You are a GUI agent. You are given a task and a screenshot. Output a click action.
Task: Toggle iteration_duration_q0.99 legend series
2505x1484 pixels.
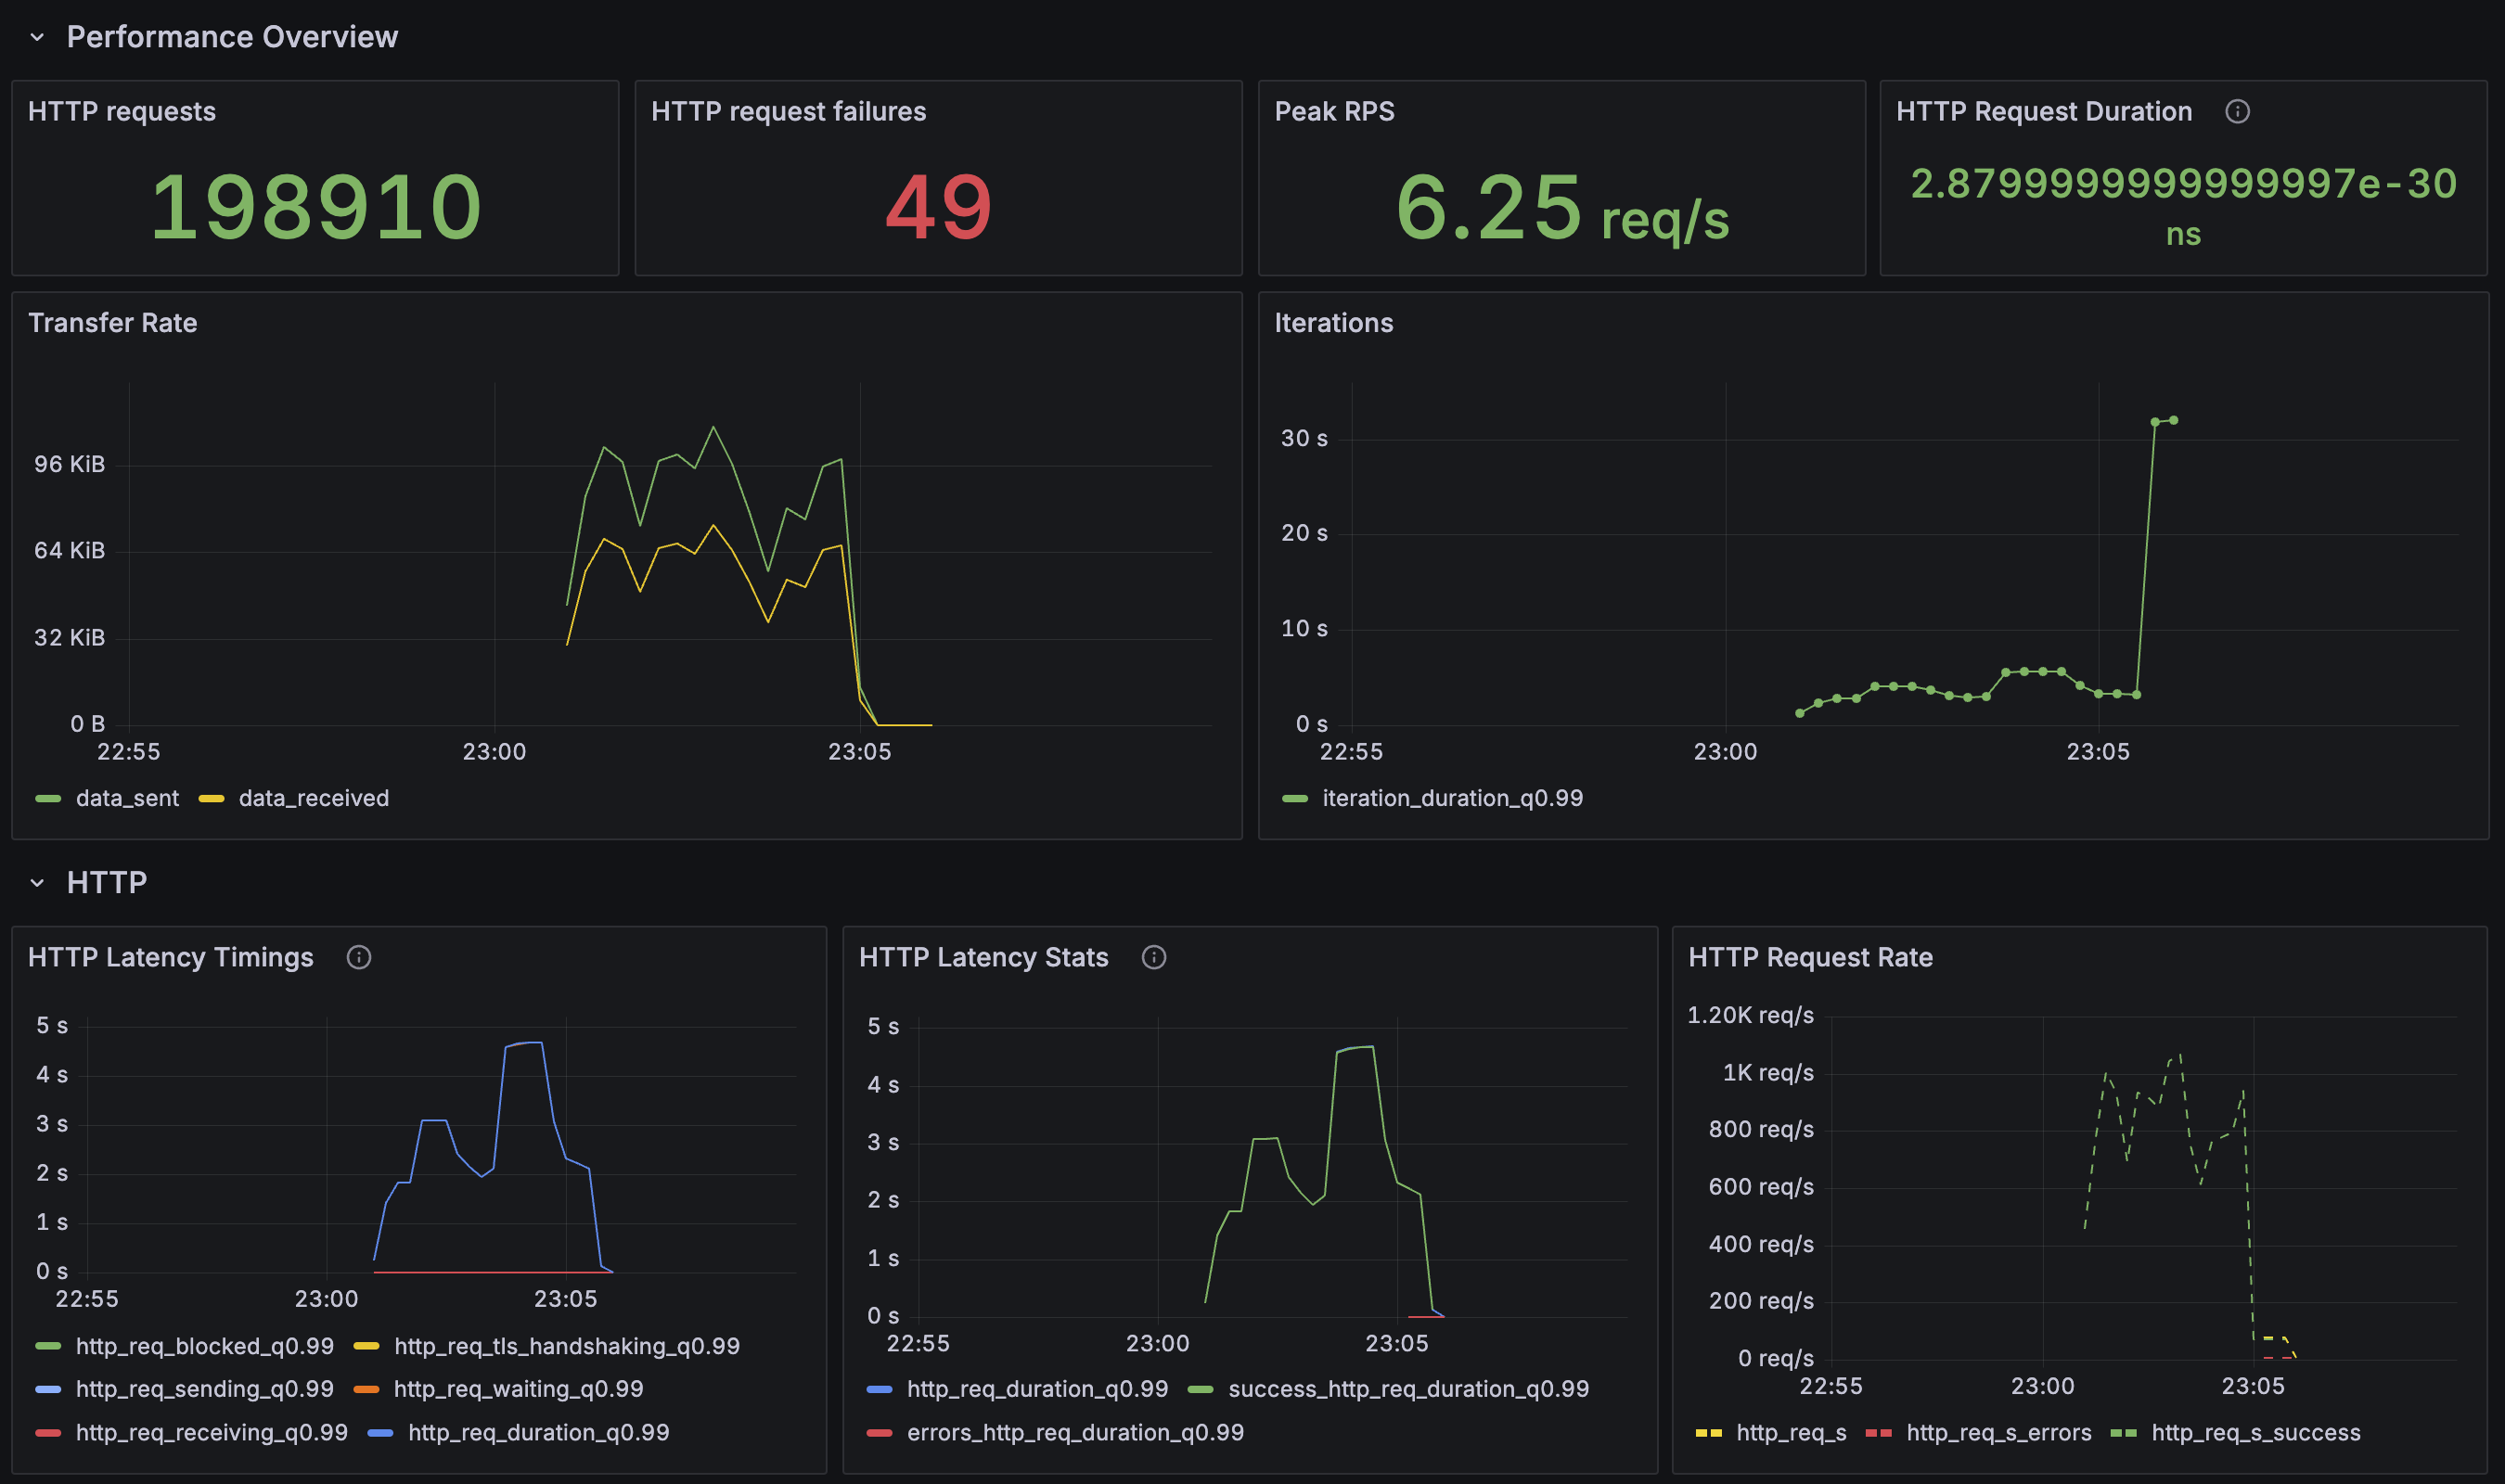point(1452,798)
